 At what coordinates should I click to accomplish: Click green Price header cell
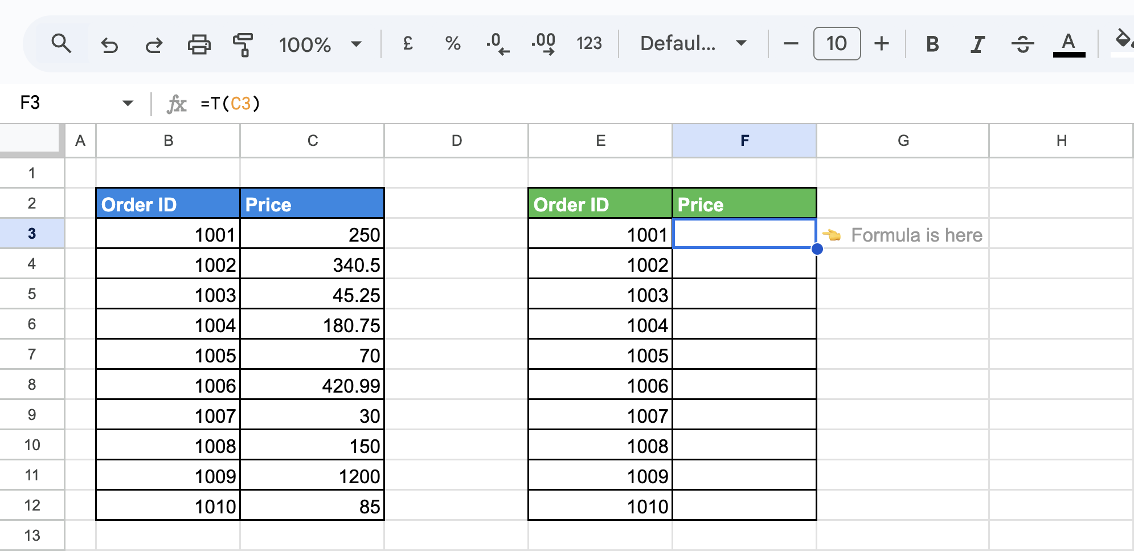[744, 203]
